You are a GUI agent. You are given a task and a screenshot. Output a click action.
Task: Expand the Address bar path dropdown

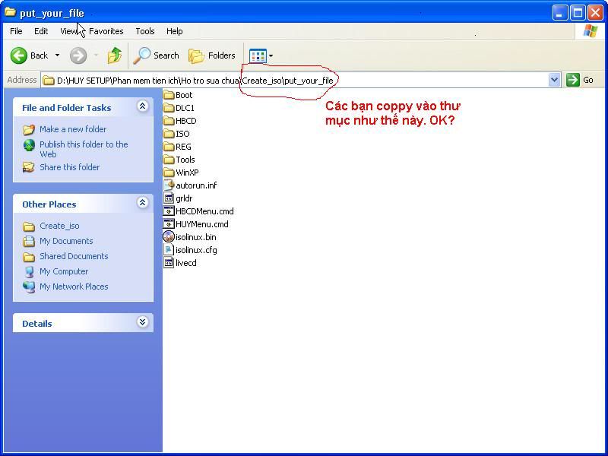pos(555,80)
